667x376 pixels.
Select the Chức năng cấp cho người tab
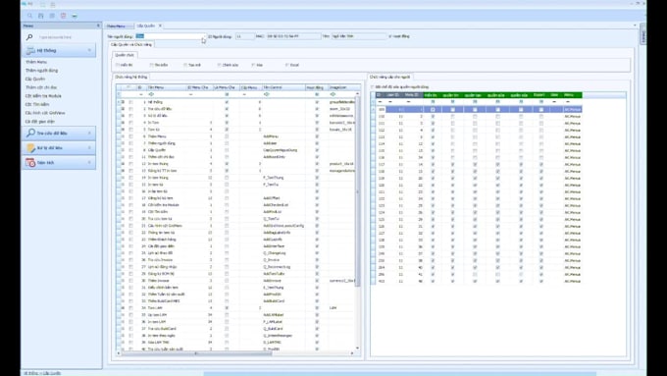point(389,78)
